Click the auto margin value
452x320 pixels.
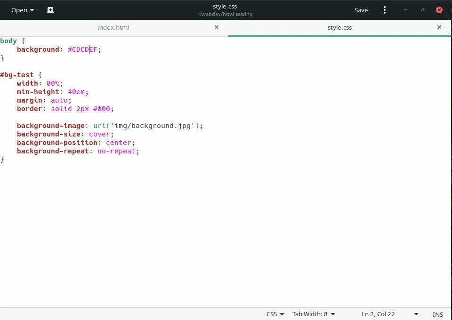tap(59, 100)
